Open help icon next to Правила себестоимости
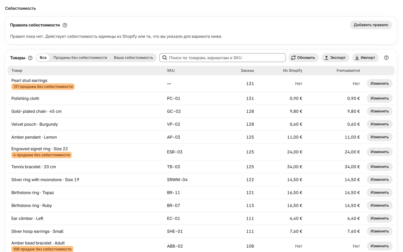403x252 pixels. [65, 25]
